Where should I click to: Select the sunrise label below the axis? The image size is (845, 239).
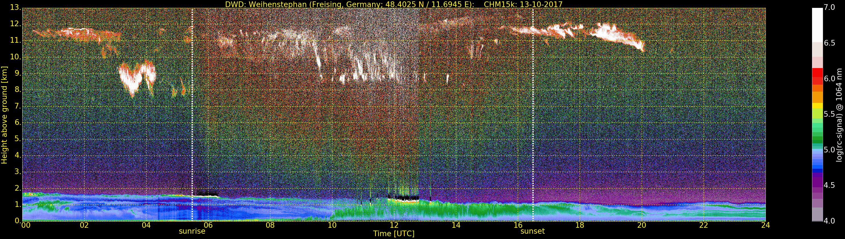coord(192,231)
